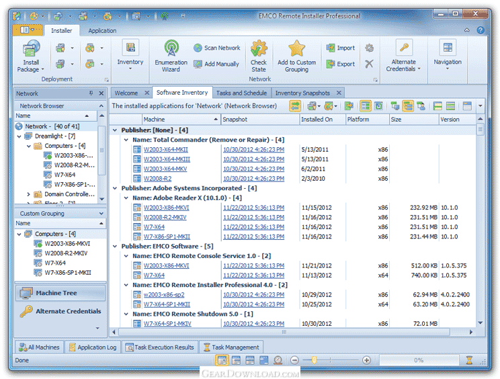
Task: Click the orange application menu button
Action: pyautogui.click(x=28, y=30)
